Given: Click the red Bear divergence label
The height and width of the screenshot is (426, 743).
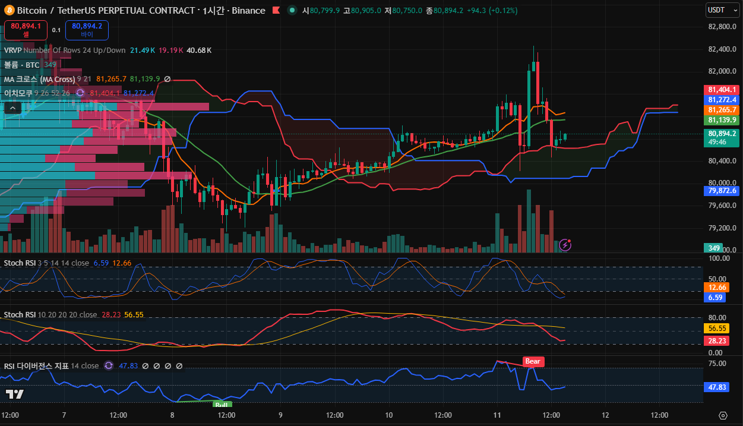Looking at the screenshot, I should point(533,361).
